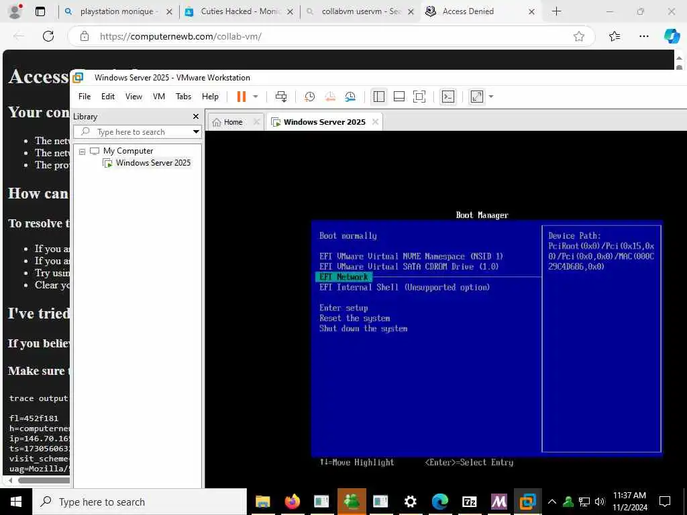The width and height of the screenshot is (687, 515).
Task: Select Windows Server 2025 in library tree
Action: (x=153, y=163)
